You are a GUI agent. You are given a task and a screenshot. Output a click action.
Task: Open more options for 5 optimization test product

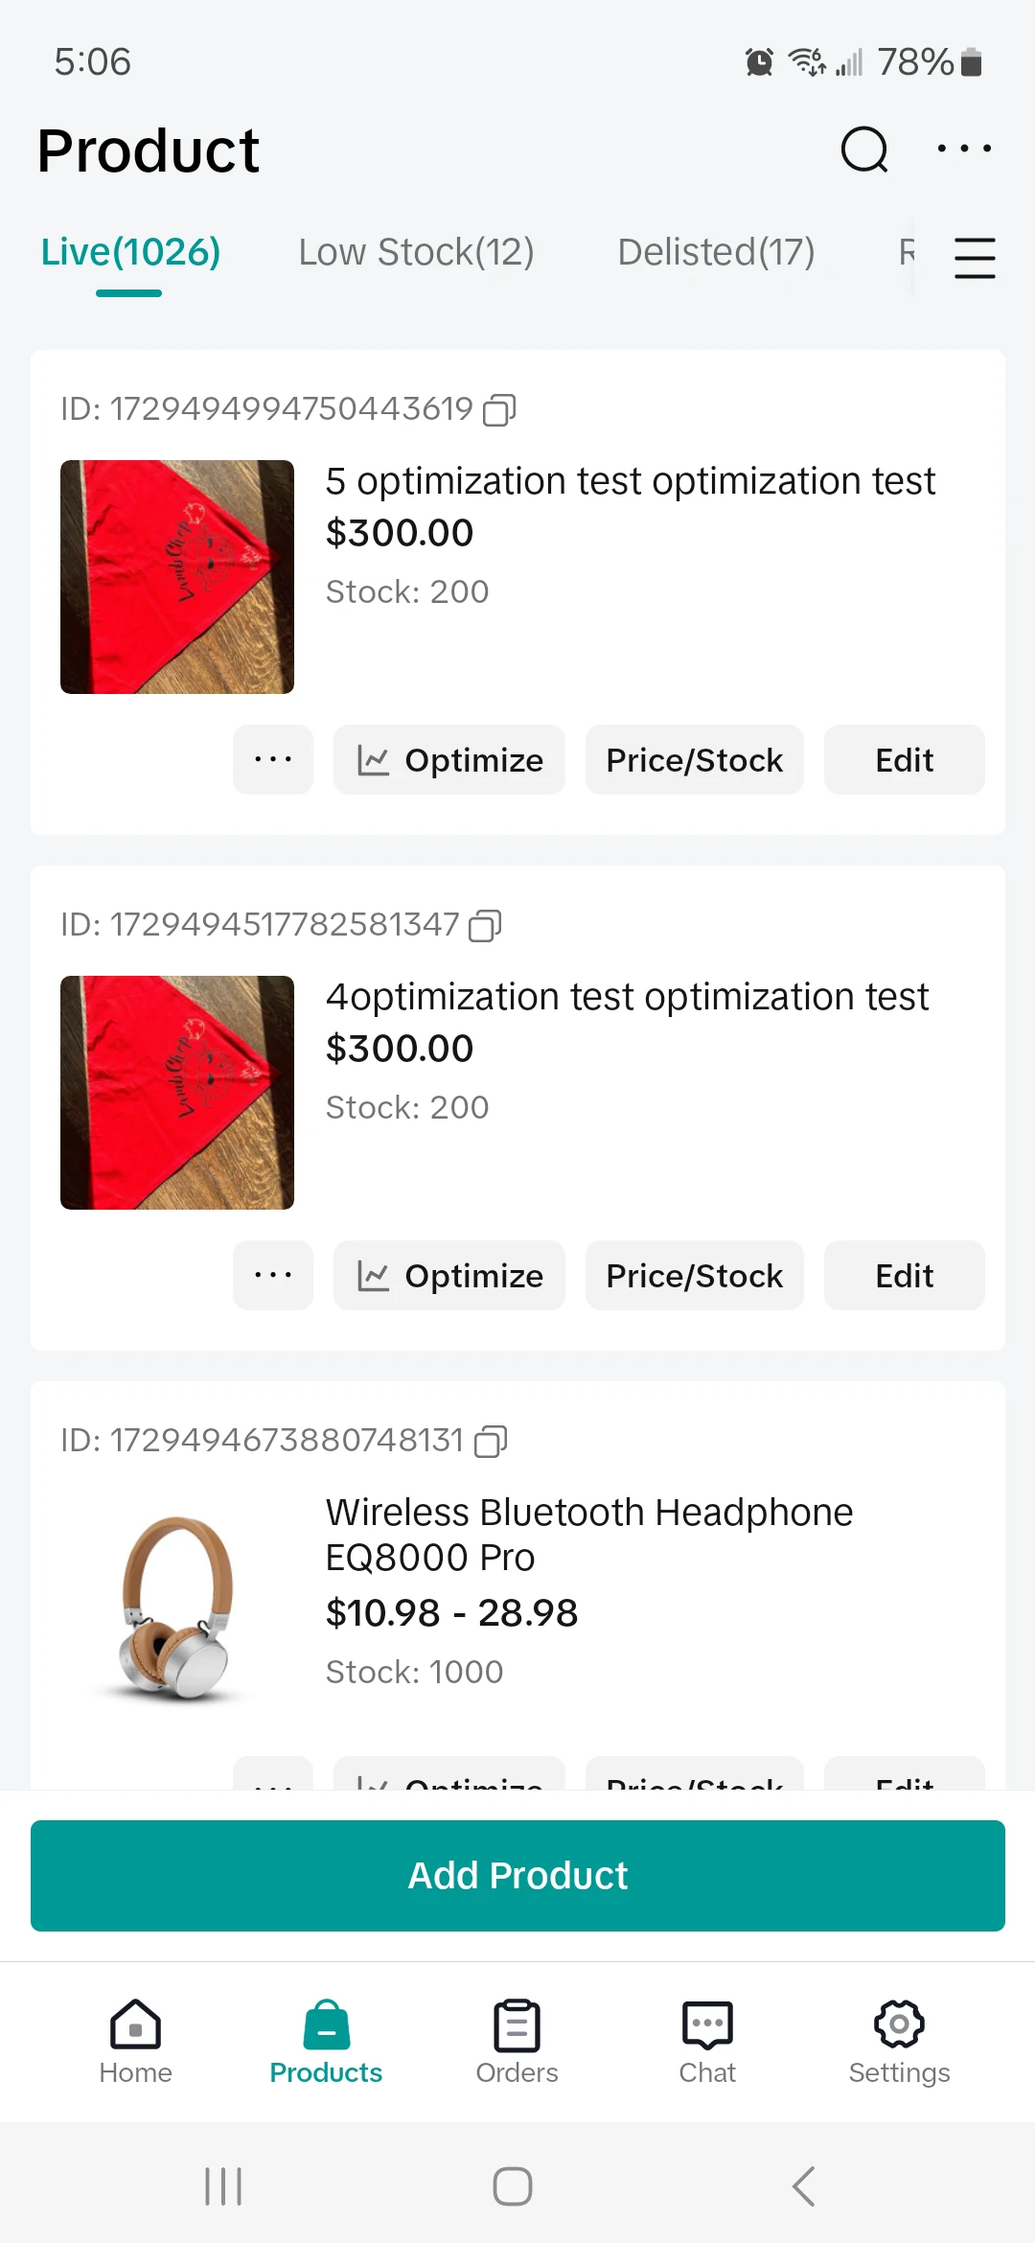273,760
